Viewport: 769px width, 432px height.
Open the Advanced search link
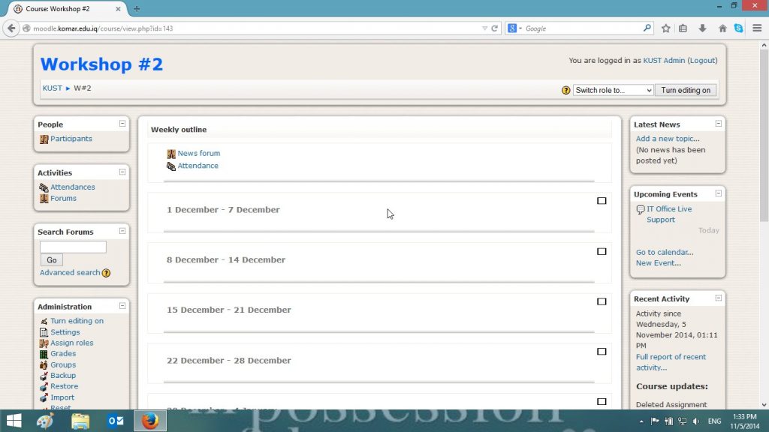pyautogui.click(x=70, y=273)
